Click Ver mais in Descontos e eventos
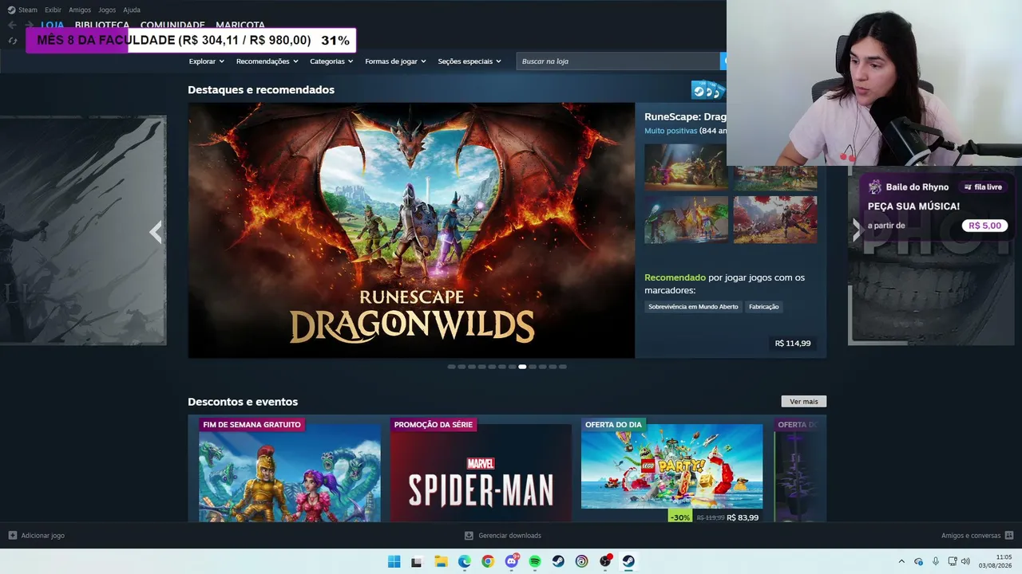 coord(803,402)
